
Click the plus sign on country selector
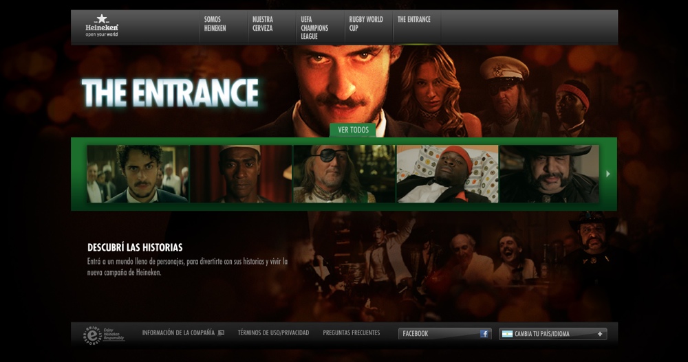pyautogui.click(x=600, y=334)
